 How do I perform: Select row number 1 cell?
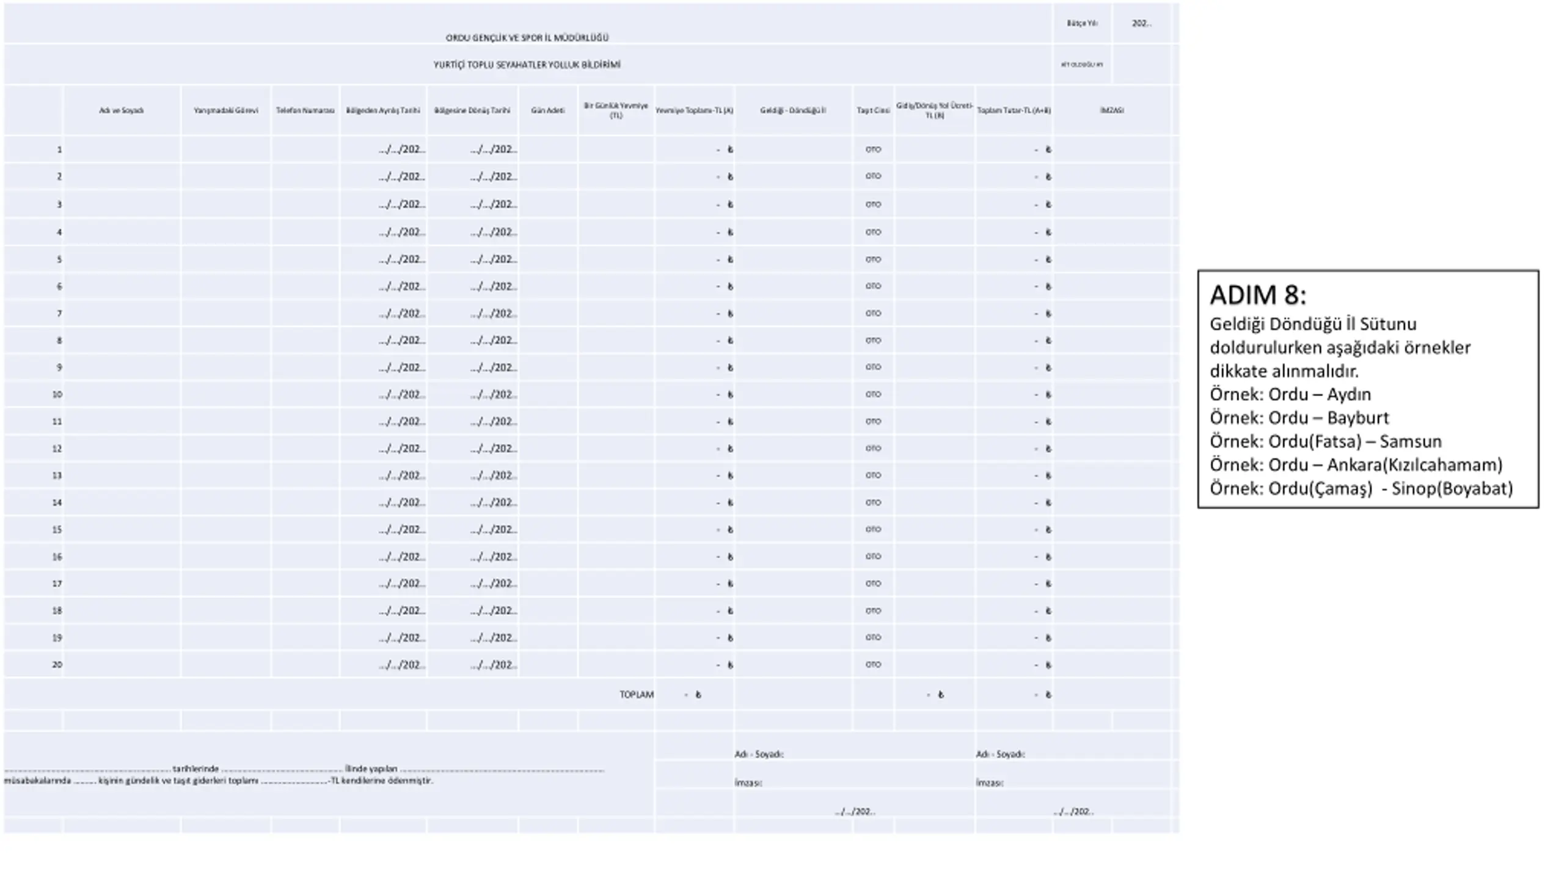(x=34, y=149)
